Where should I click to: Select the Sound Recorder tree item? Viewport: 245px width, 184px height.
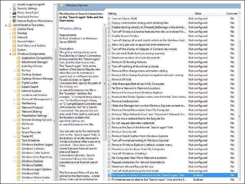pyautogui.click(x=31, y=132)
